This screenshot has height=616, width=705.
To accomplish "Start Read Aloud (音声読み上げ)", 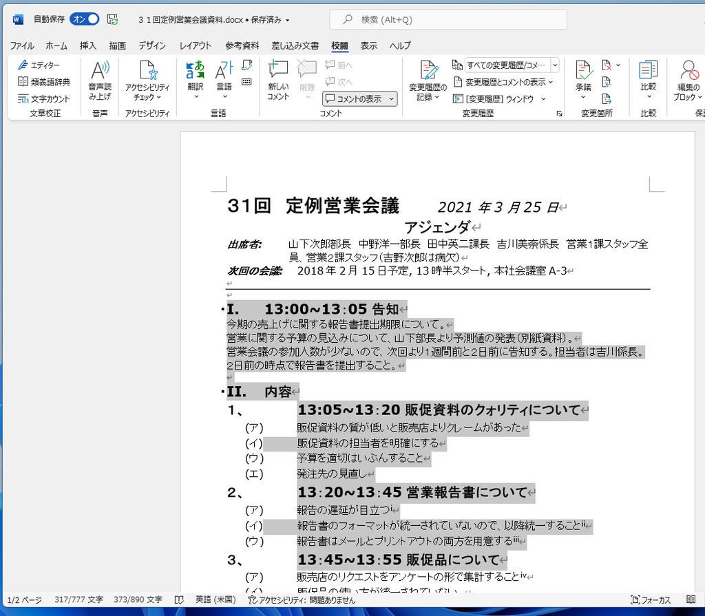I will 100,80.
